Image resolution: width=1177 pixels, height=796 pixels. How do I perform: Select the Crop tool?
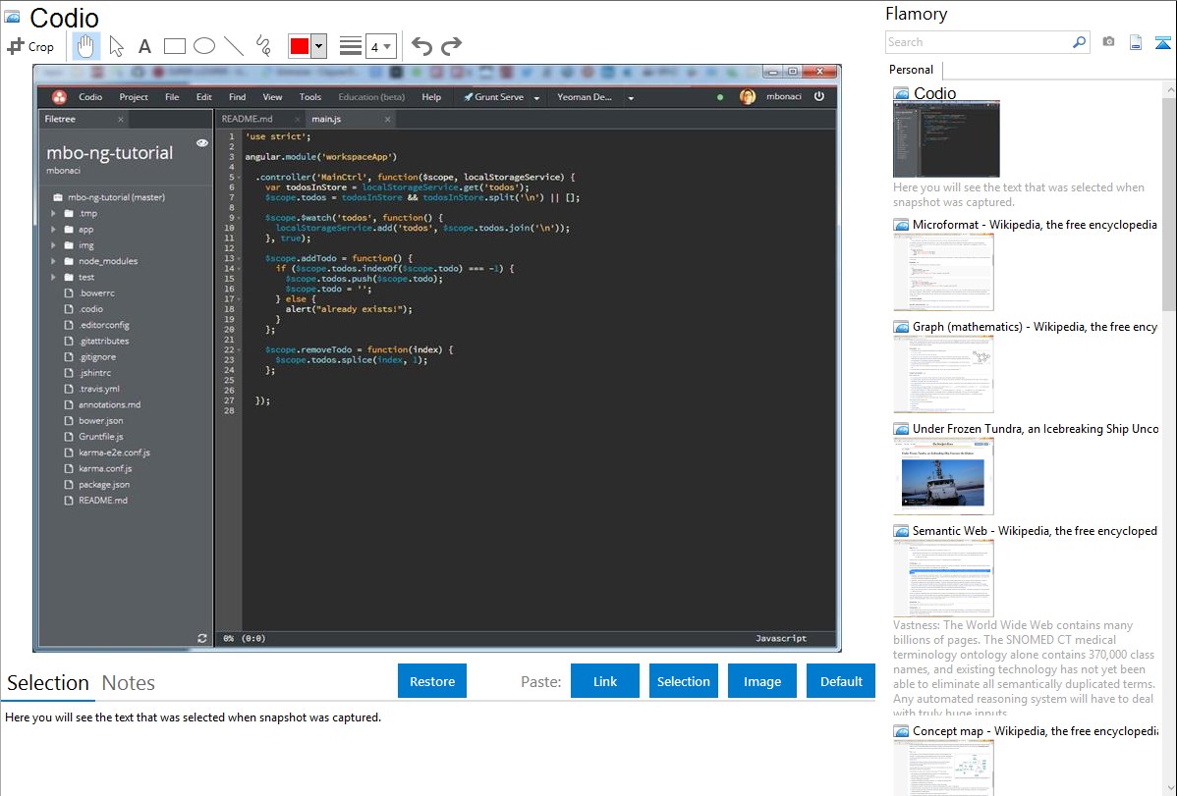30,46
